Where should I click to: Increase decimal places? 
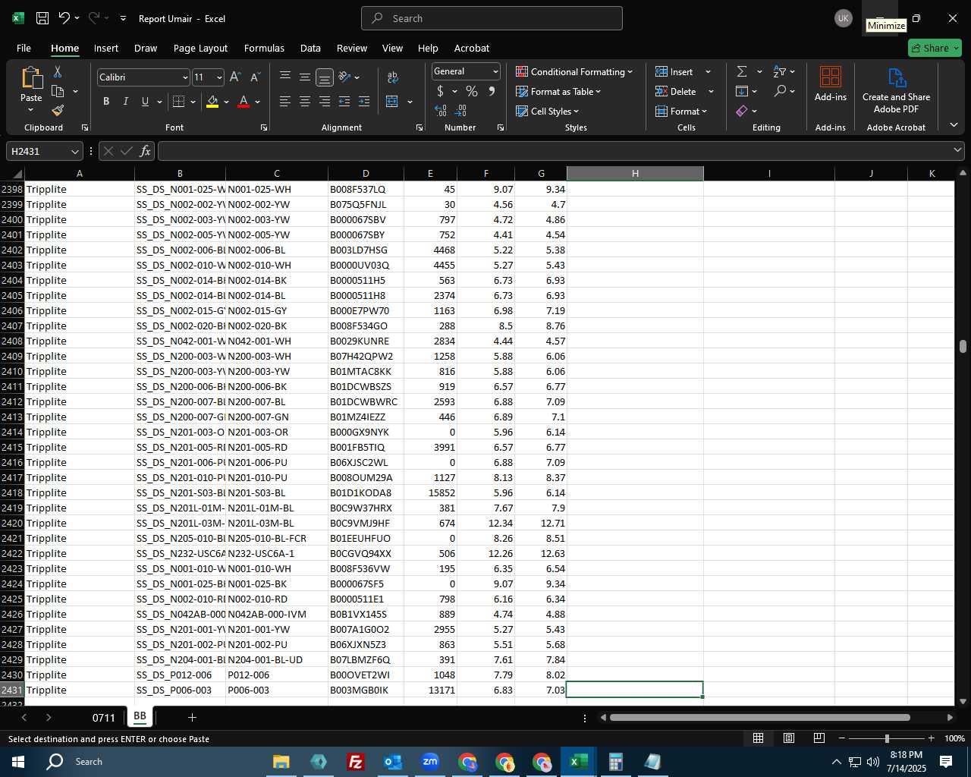tap(441, 111)
